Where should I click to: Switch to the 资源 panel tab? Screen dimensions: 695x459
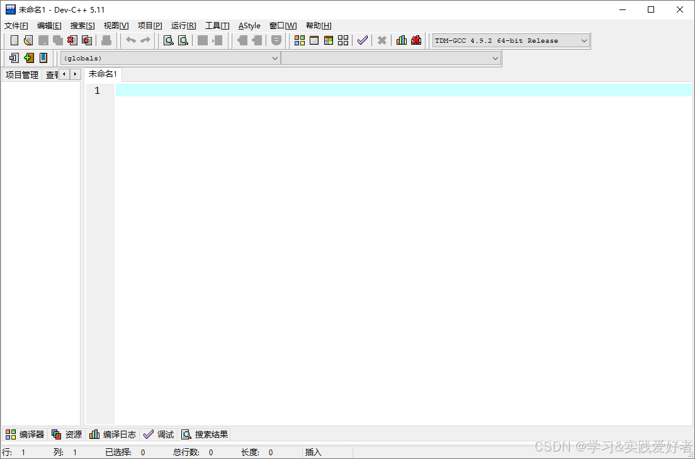67,434
